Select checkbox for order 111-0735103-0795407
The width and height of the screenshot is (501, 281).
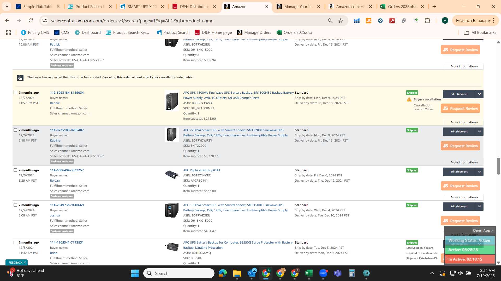(x=15, y=130)
